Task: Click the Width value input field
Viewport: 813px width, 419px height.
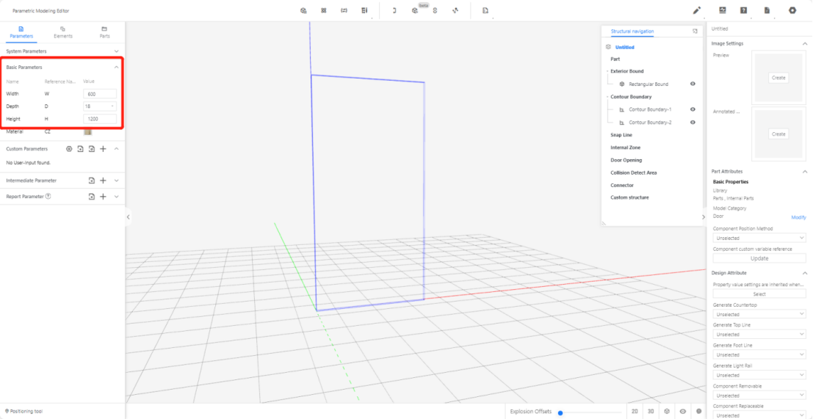Action: [100, 94]
